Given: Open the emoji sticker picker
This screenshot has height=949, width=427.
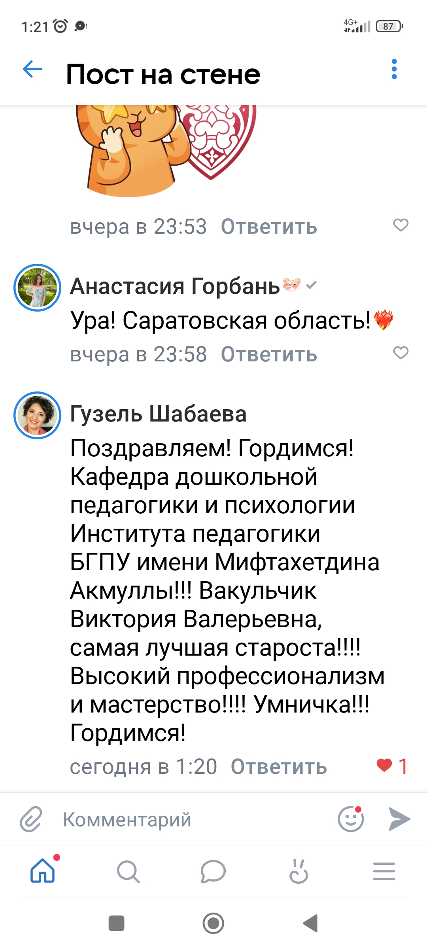Looking at the screenshot, I should click(351, 819).
